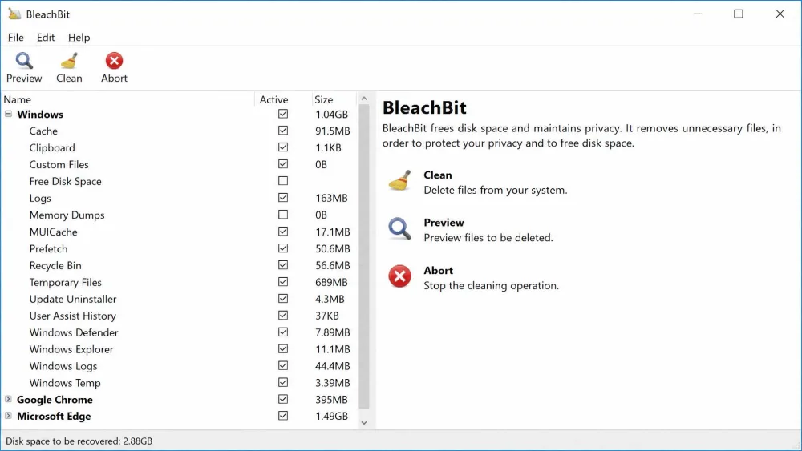Select the Custom Files row label

pos(59,164)
